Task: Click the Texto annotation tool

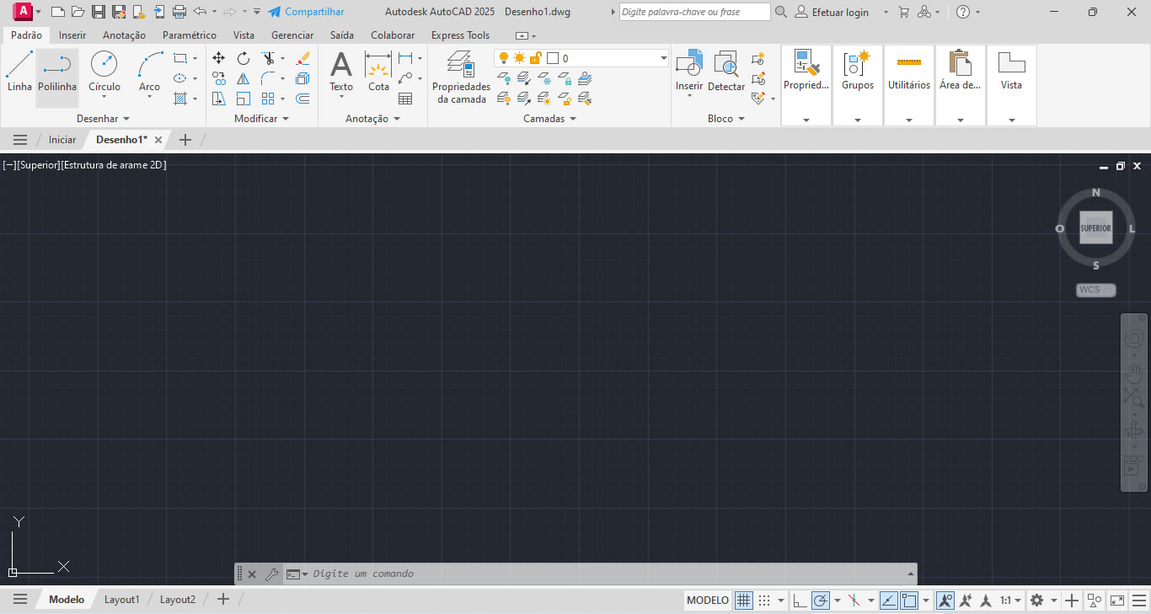Action: coord(341,72)
